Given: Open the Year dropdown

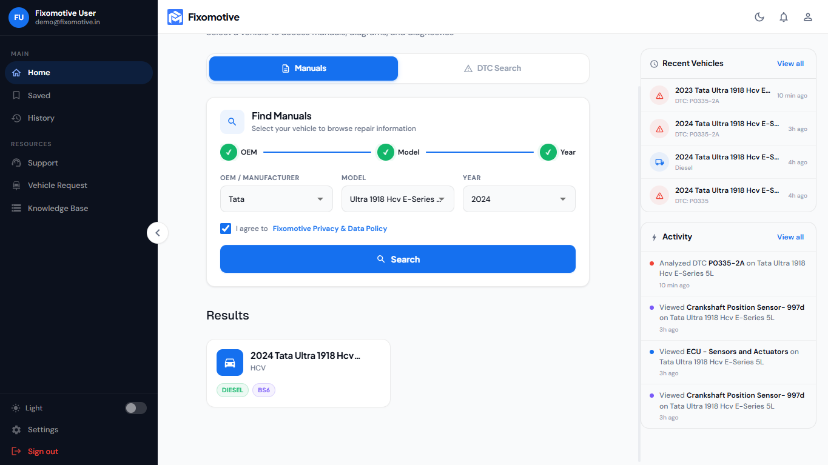Looking at the screenshot, I should 519,199.
